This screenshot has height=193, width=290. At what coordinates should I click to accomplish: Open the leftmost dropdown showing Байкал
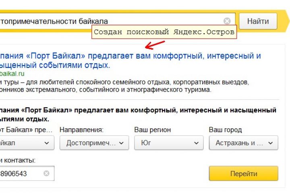tap(26, 143)
